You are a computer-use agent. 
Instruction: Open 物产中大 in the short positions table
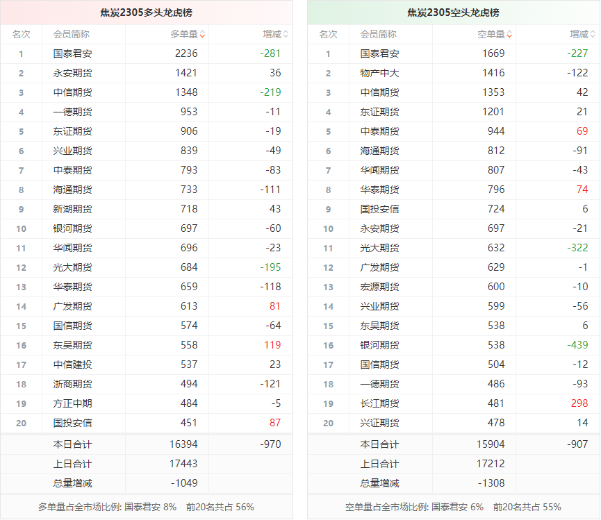379,73
